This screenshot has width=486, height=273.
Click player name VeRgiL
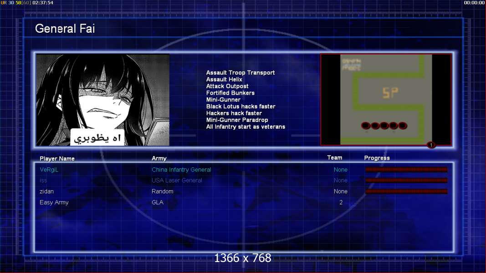49,170
